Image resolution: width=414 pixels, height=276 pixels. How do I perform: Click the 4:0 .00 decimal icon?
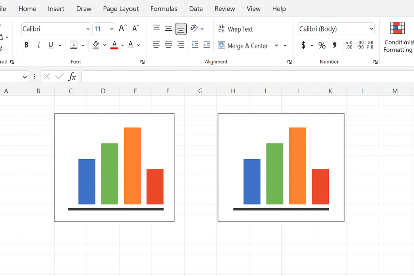pos(349,45)
